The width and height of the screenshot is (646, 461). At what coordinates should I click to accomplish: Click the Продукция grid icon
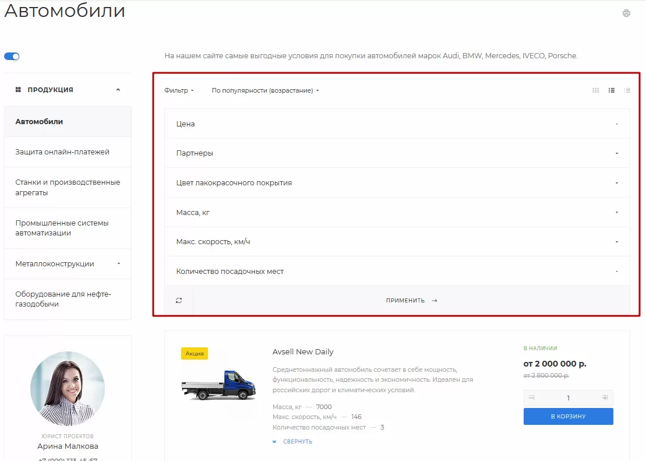pyautogui.click(x=18, y=90)
